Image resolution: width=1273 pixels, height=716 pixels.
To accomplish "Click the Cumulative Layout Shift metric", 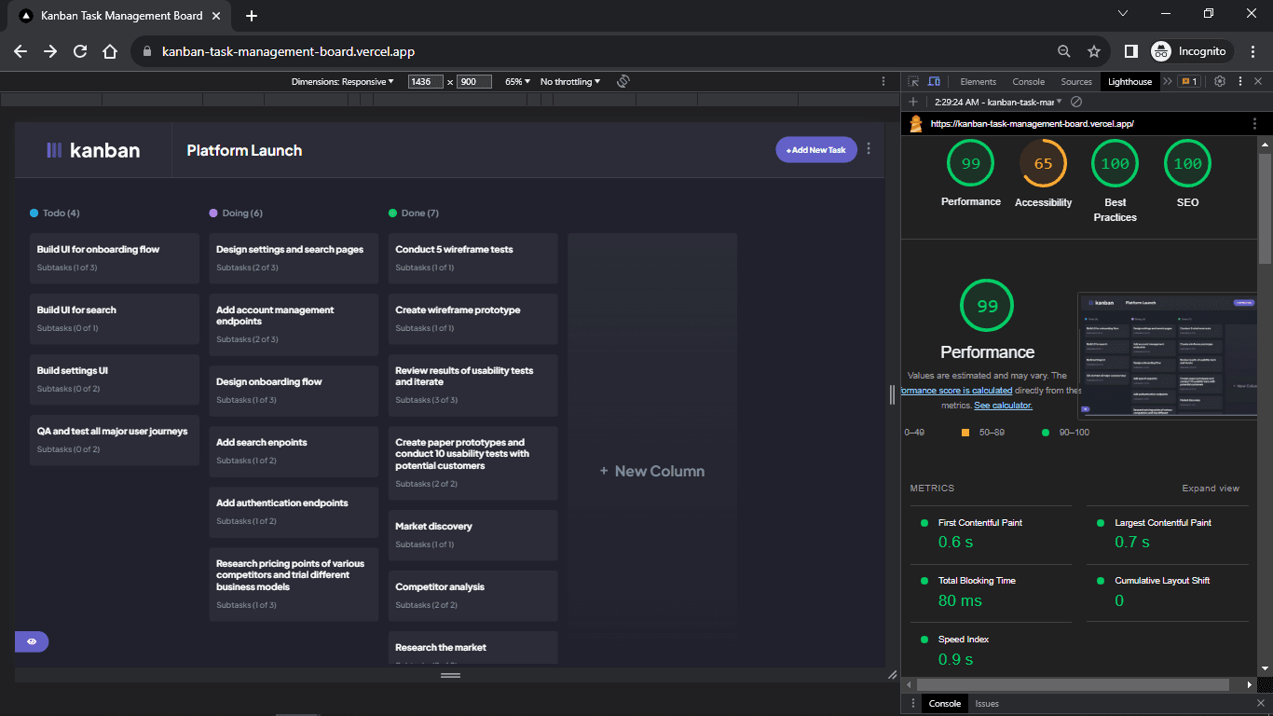I will pyautogui.click(x=1167, y=591).
